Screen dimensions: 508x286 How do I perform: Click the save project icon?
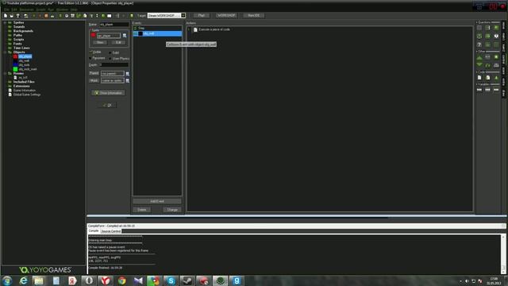pos(17,16)
